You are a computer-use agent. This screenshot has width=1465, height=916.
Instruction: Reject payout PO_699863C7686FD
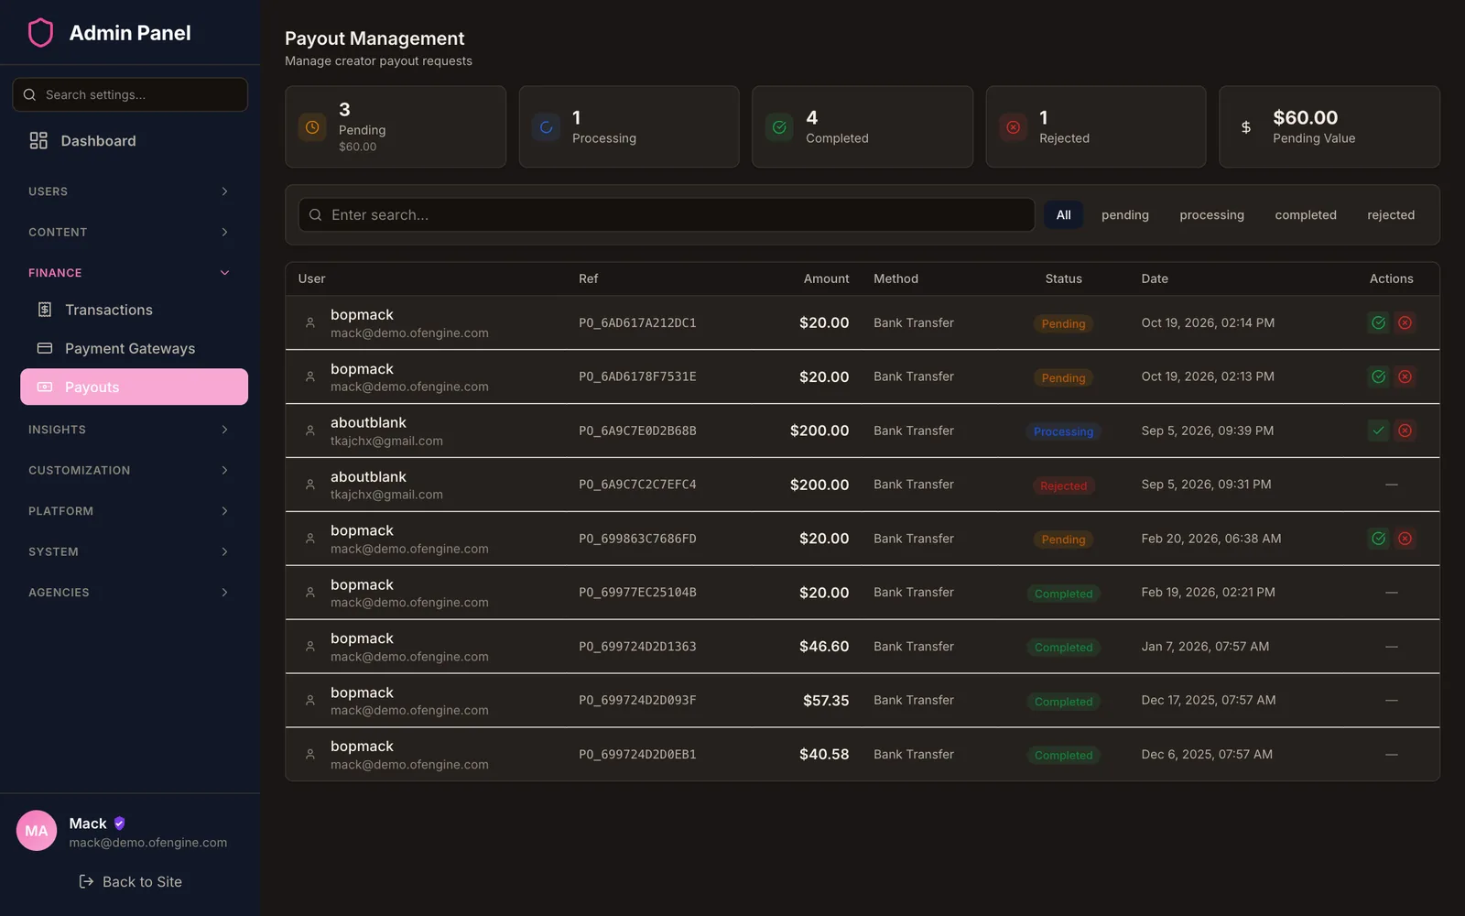(1405, 539)
